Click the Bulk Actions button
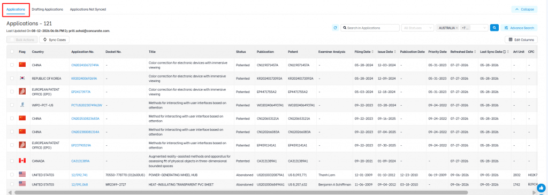Image resolution: width=548 pixels, height=195 pixels. (x=21, y=40)
